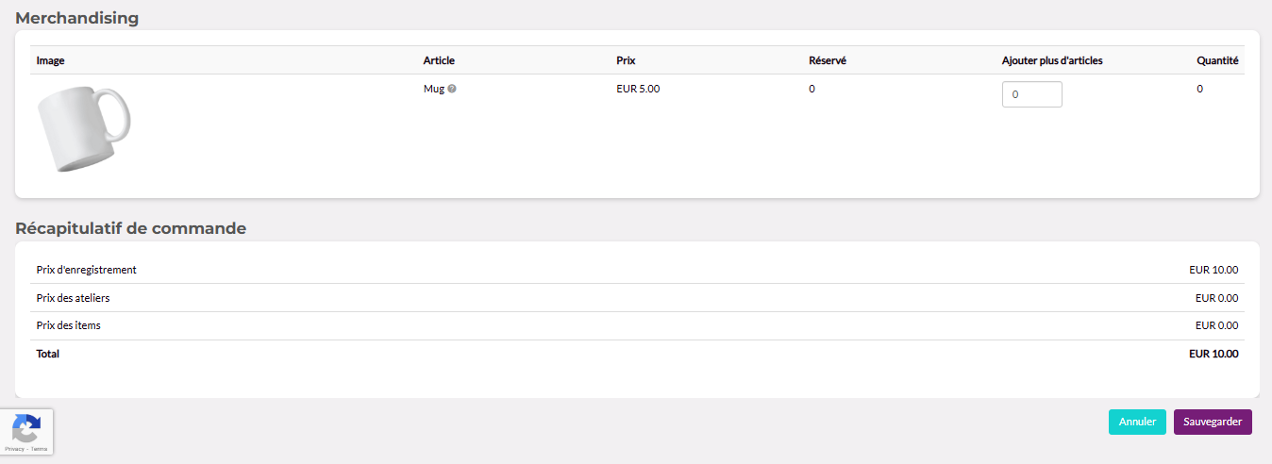Focus the 'Ajouter plus d'articles' quantity field

click(1031, 94)
